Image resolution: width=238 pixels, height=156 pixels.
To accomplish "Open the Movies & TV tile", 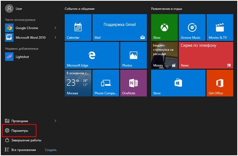I will click(220, 28).
